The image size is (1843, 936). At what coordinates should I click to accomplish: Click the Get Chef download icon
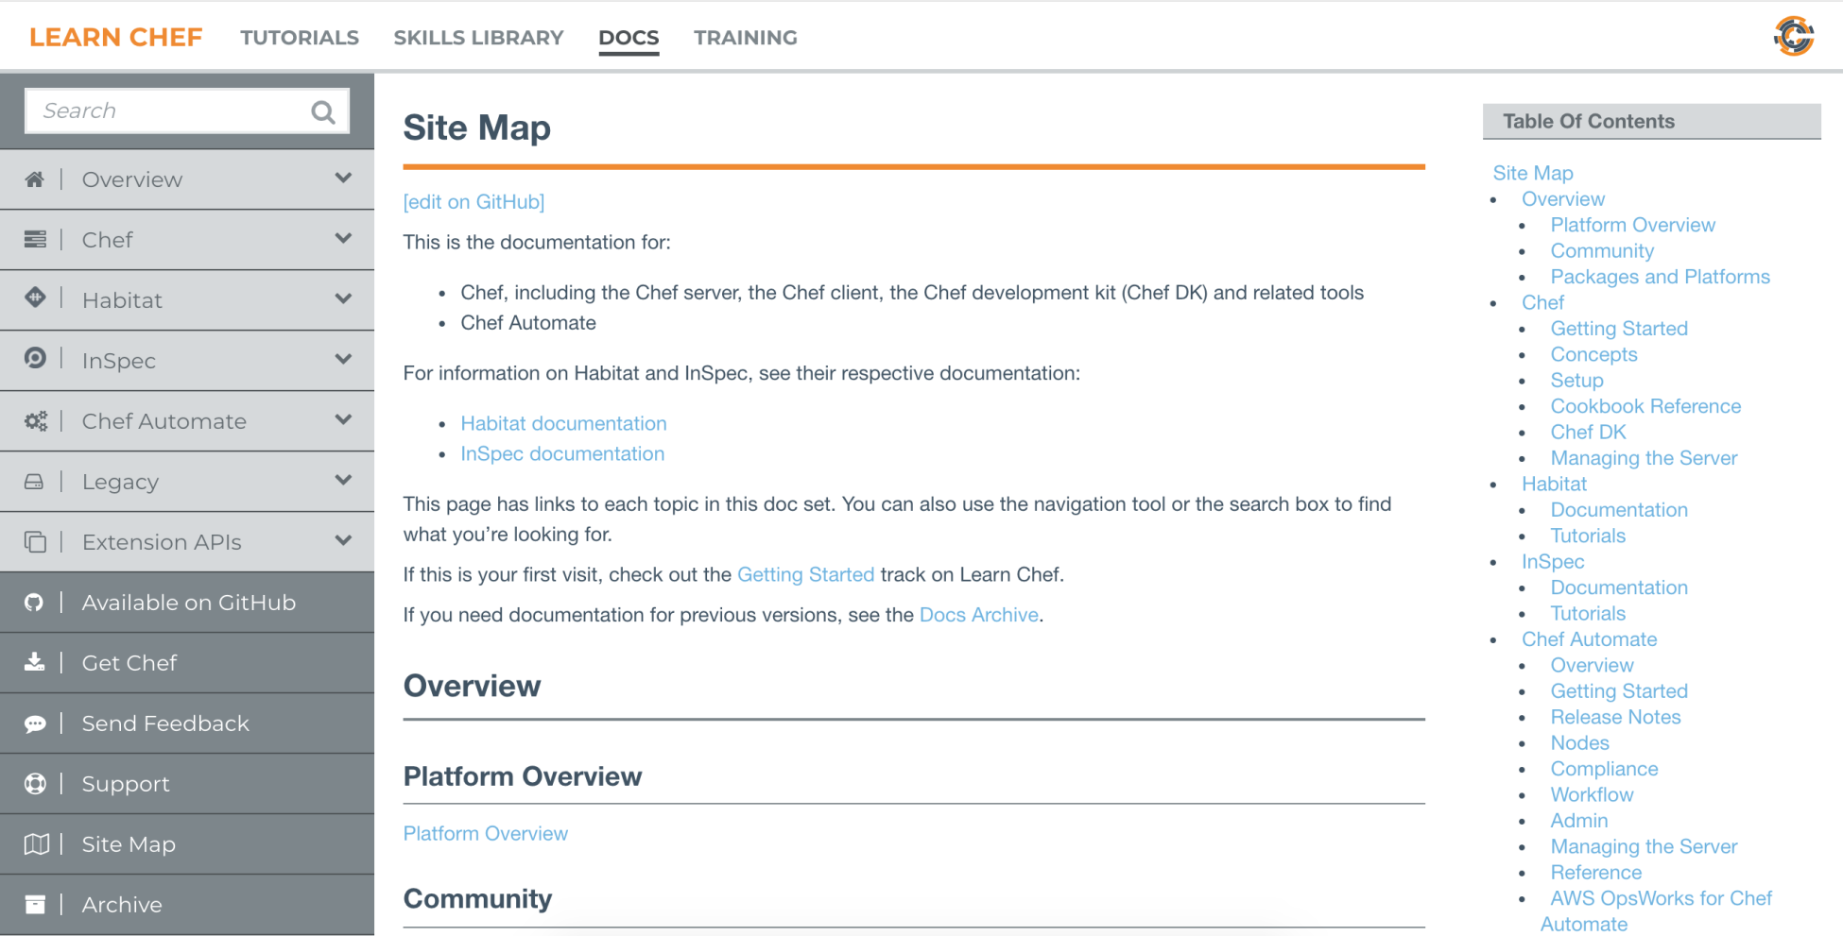pos(35,662)
